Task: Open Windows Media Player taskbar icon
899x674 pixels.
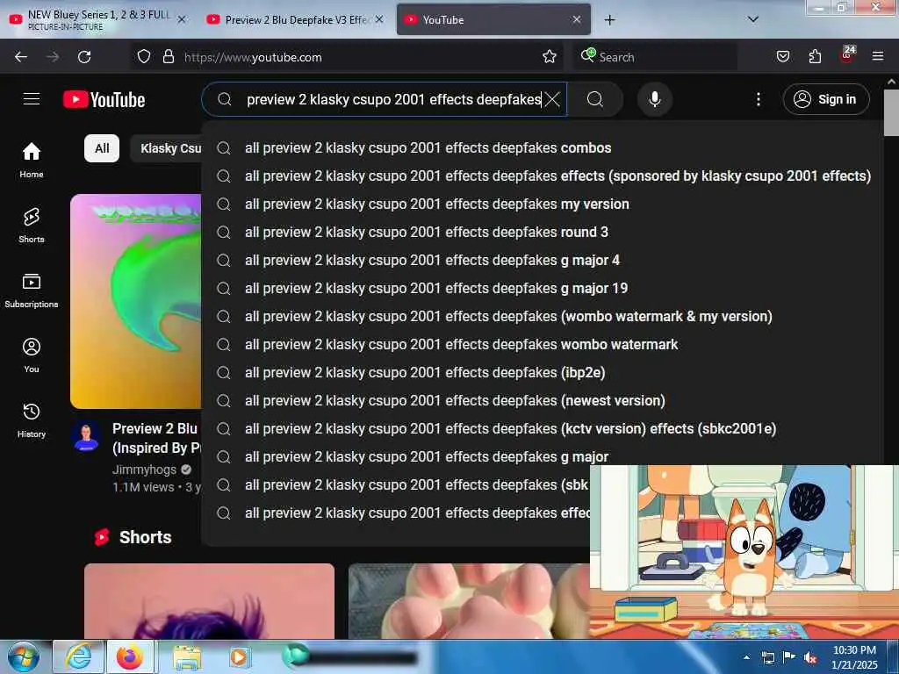Action: pos(239,656)
